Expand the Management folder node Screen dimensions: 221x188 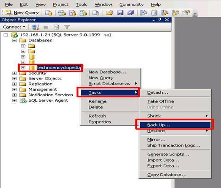point(14,90)
